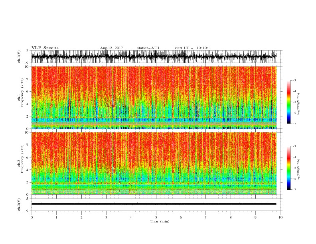The image size is (316, 244).
Task: Click the ch.1 PSD color scale bar
Action: tap(289, 102)
